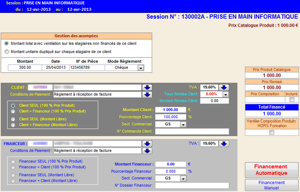
Task: Click the blue arrow beside financeur TVA 19.60%
Action: point(223,143)
